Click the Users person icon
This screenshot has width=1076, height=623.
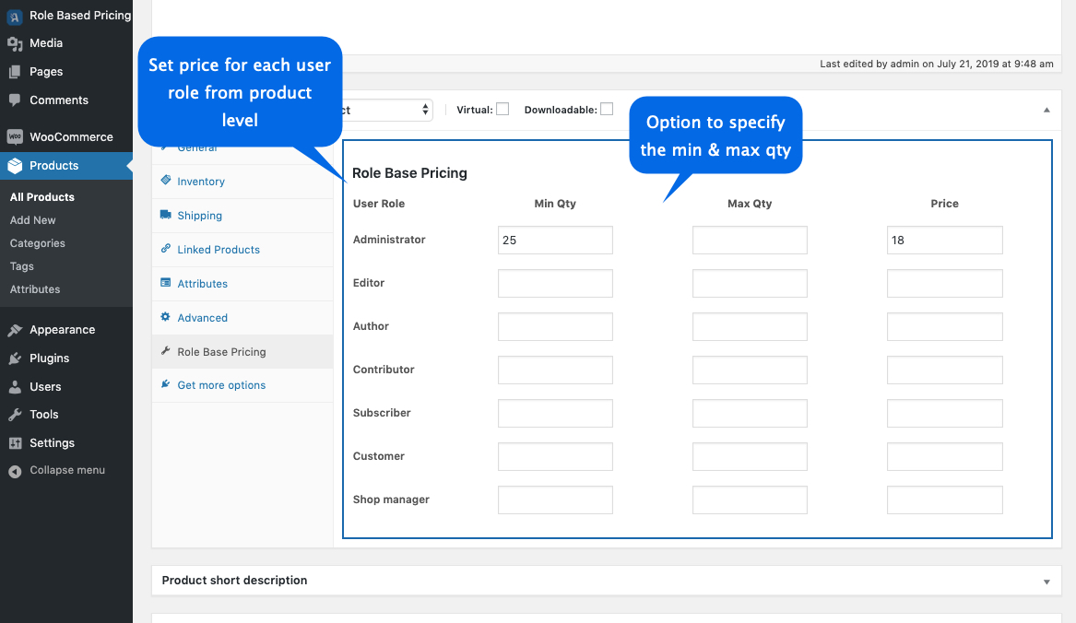point(15,387)
